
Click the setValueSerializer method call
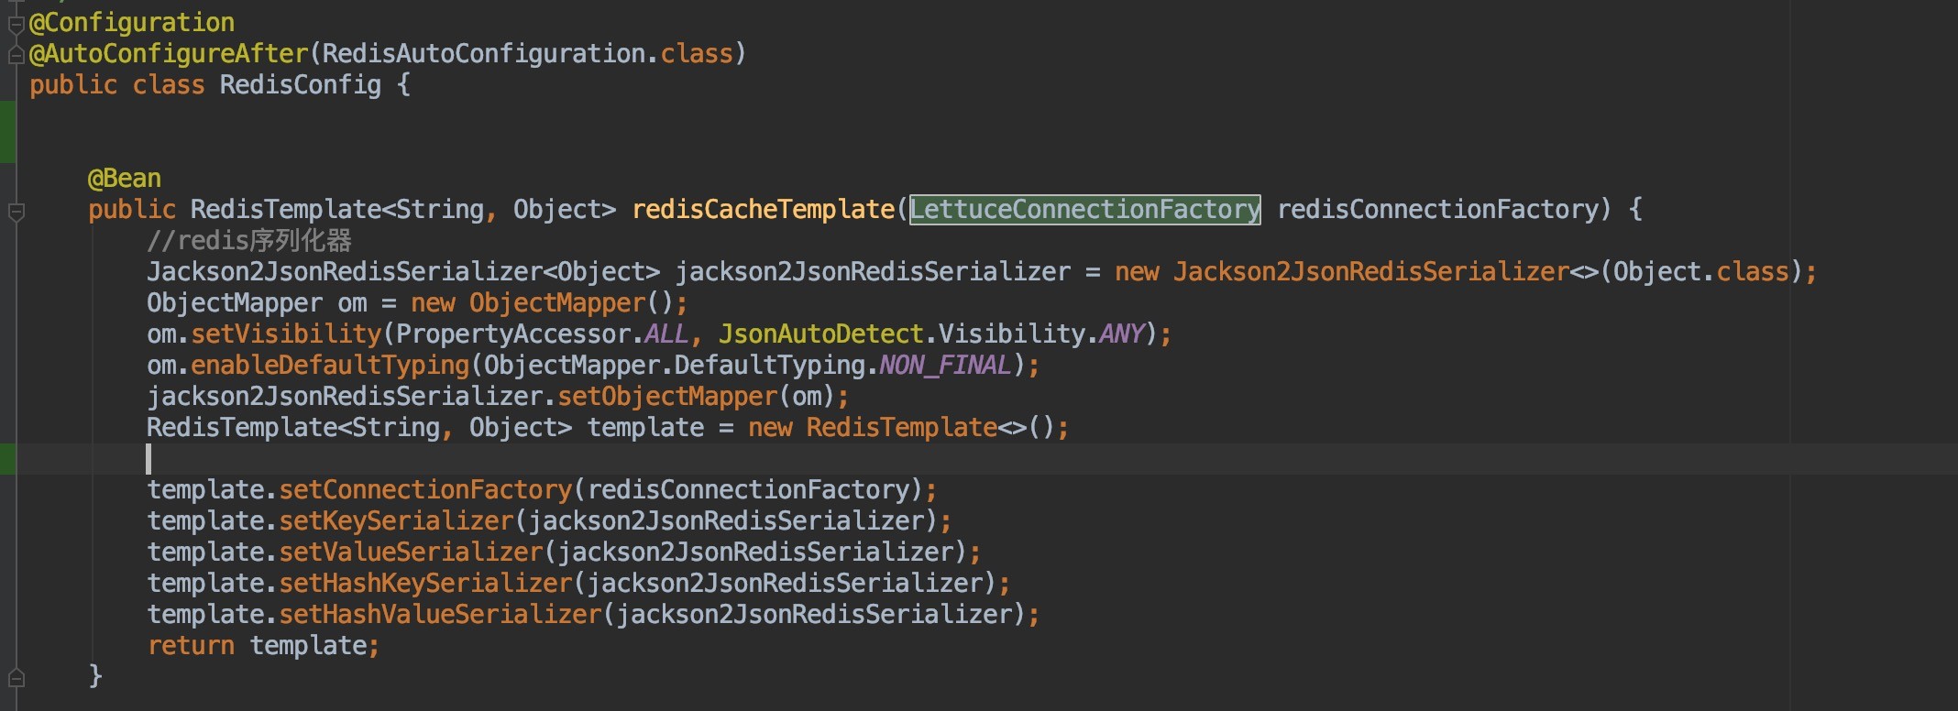411,552
